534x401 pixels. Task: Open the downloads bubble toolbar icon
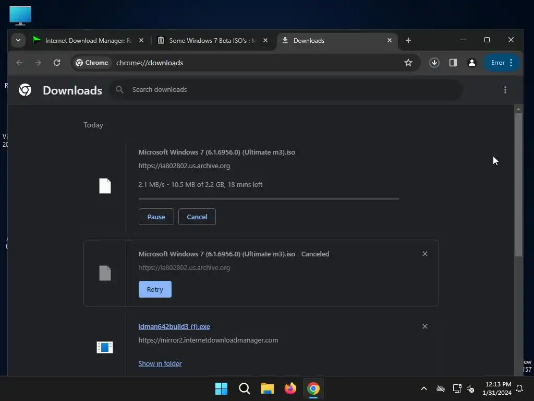click(434, 63)
